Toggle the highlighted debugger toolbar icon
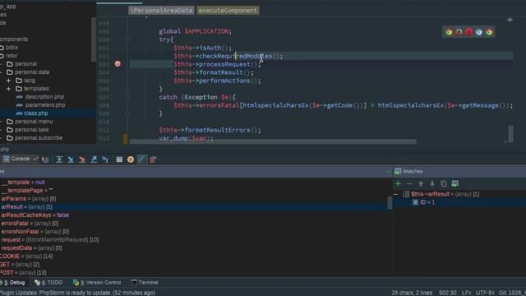The width and height of the screenshot is (526, 296). (x=141, y=160)
